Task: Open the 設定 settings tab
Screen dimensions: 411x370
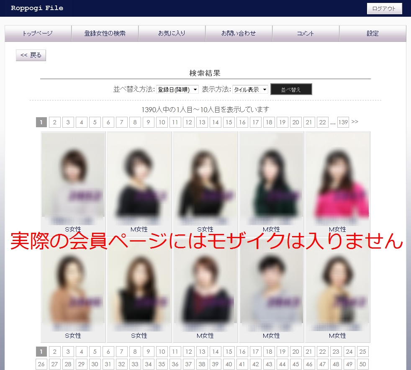Action: [372, 33]
